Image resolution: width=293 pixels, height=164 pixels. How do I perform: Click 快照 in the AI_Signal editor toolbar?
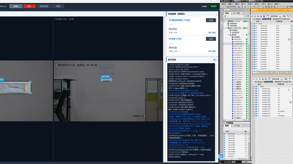click(x=285, y=16)
